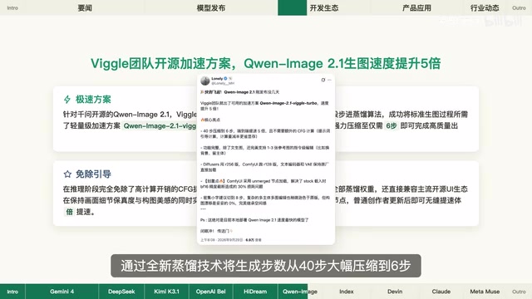Jump to the Meta Muse chapter
532x299 pixels.
point(485,292)
